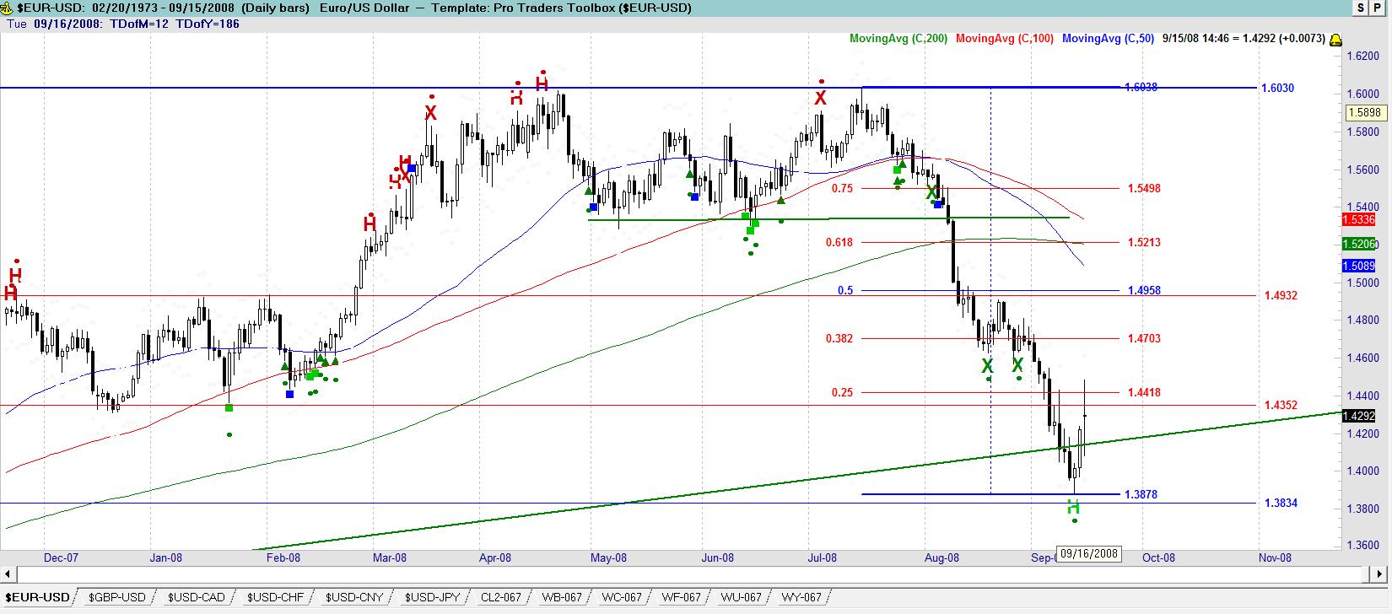
Task: Click the MovingAvg (C,100) indicator label
Action: pyautogui.click(x=1005, y=39)
